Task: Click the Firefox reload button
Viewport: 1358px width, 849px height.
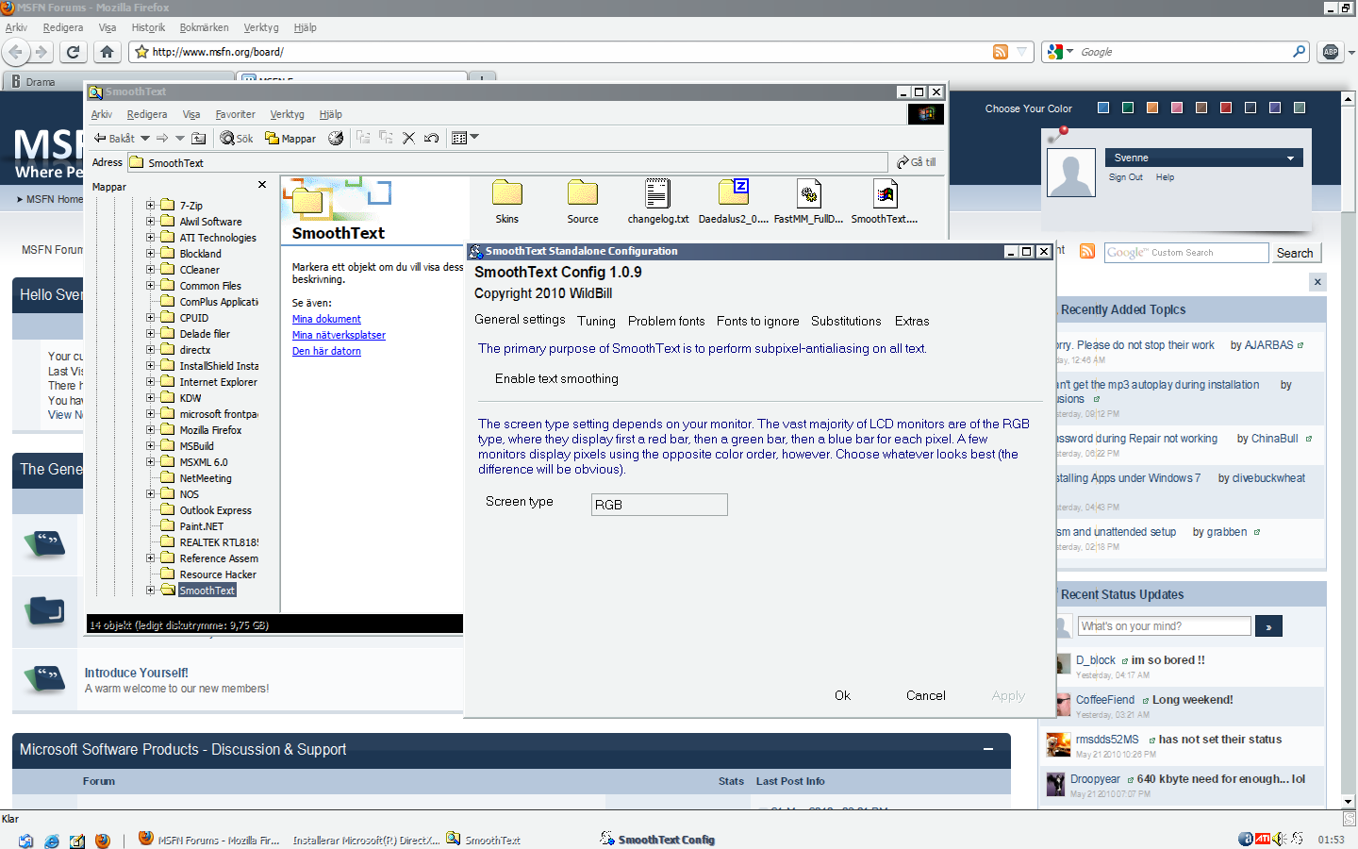Action: (x=73, y=52)
